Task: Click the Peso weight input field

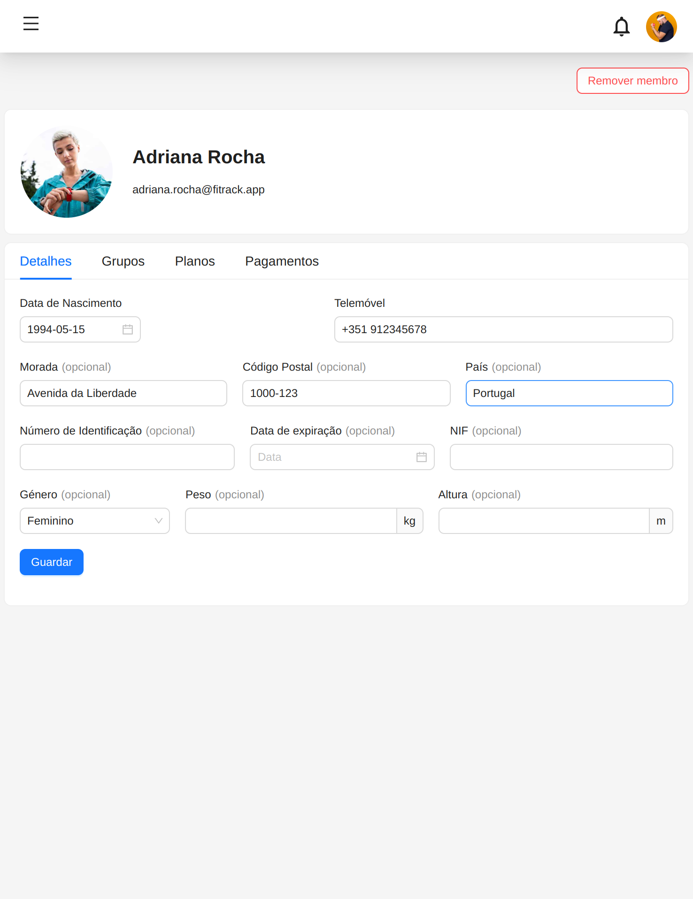Action: coord(291,521)
